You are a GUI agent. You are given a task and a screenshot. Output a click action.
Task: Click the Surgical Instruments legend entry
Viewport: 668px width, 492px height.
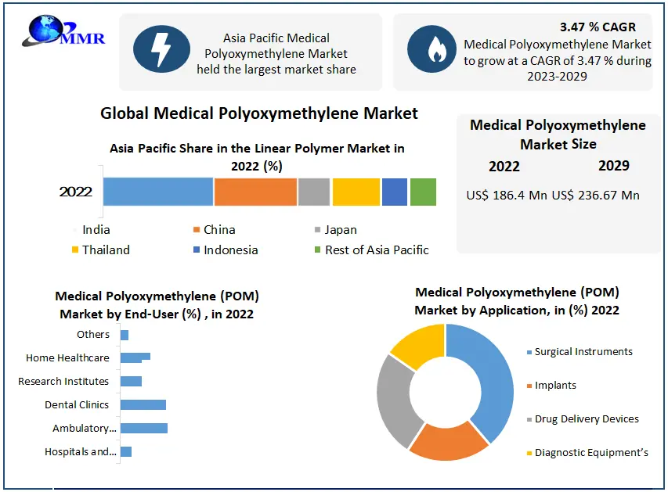(x=583, y=352)
